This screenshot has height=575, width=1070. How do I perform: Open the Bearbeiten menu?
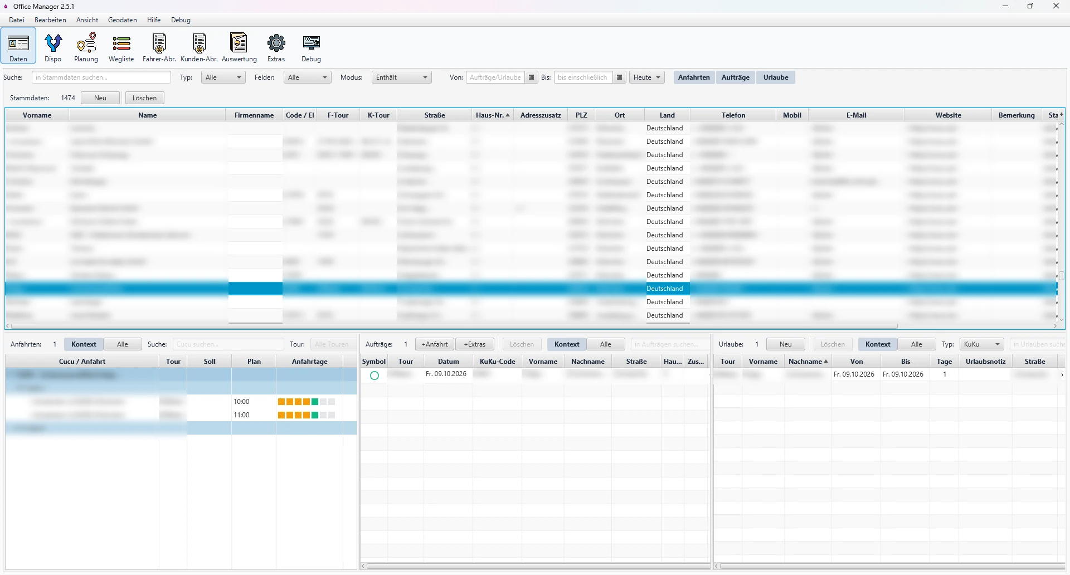50,20
